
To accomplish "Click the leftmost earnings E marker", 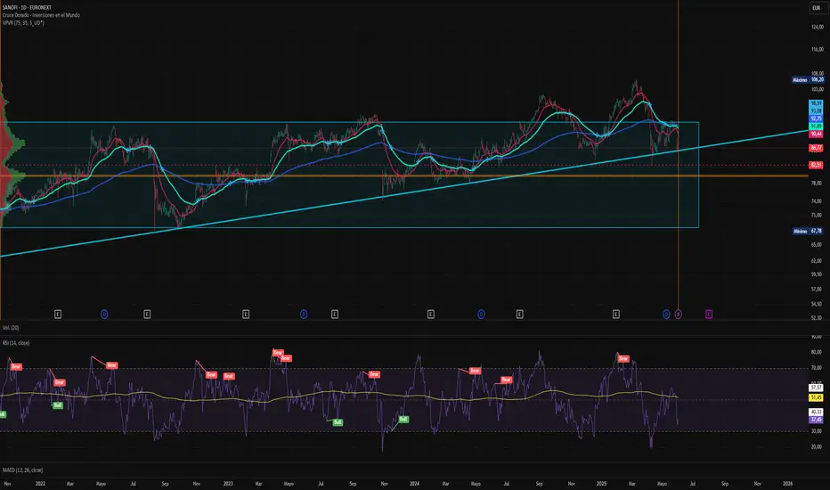I will 58,314.
